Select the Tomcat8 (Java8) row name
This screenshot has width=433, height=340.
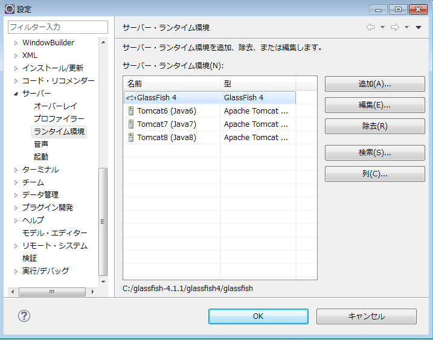click(167, 138)
